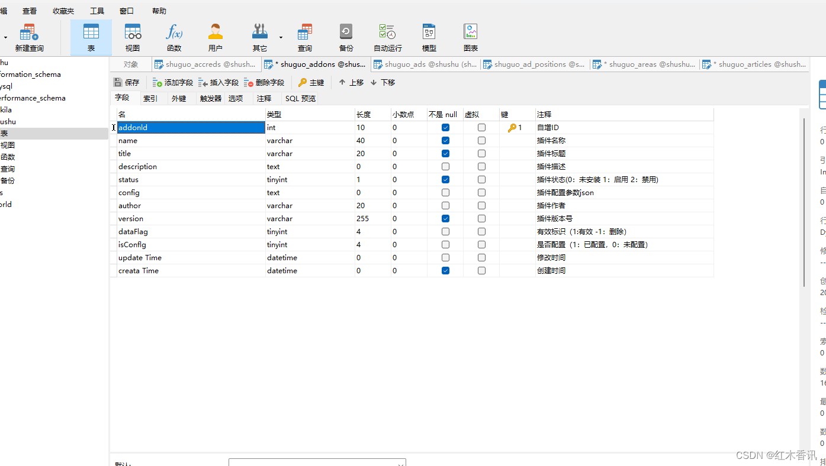Screen dimensions: 826x466
Task: Select 函数 in the left sidebar tree
Action: click(8, 157)
